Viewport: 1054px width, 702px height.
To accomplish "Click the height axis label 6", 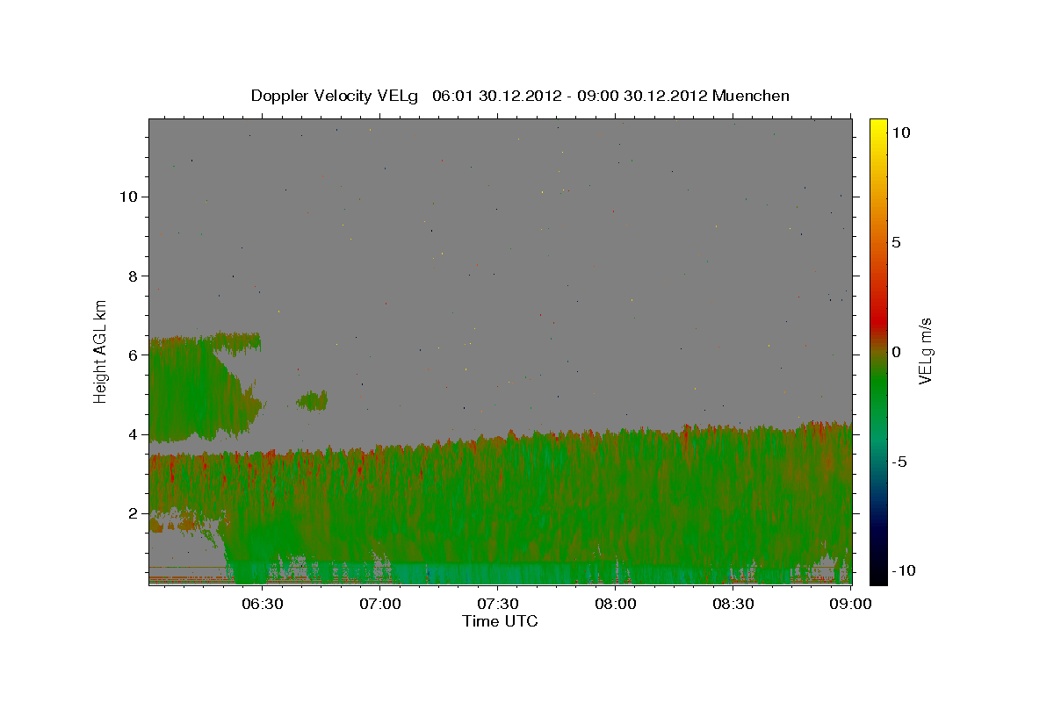I will click(133, 355).
